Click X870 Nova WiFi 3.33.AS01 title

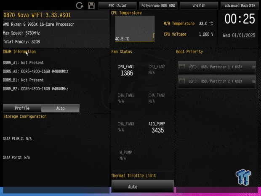point(37,15)
